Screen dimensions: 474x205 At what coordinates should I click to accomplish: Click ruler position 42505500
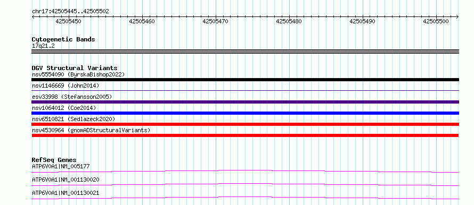436,21
